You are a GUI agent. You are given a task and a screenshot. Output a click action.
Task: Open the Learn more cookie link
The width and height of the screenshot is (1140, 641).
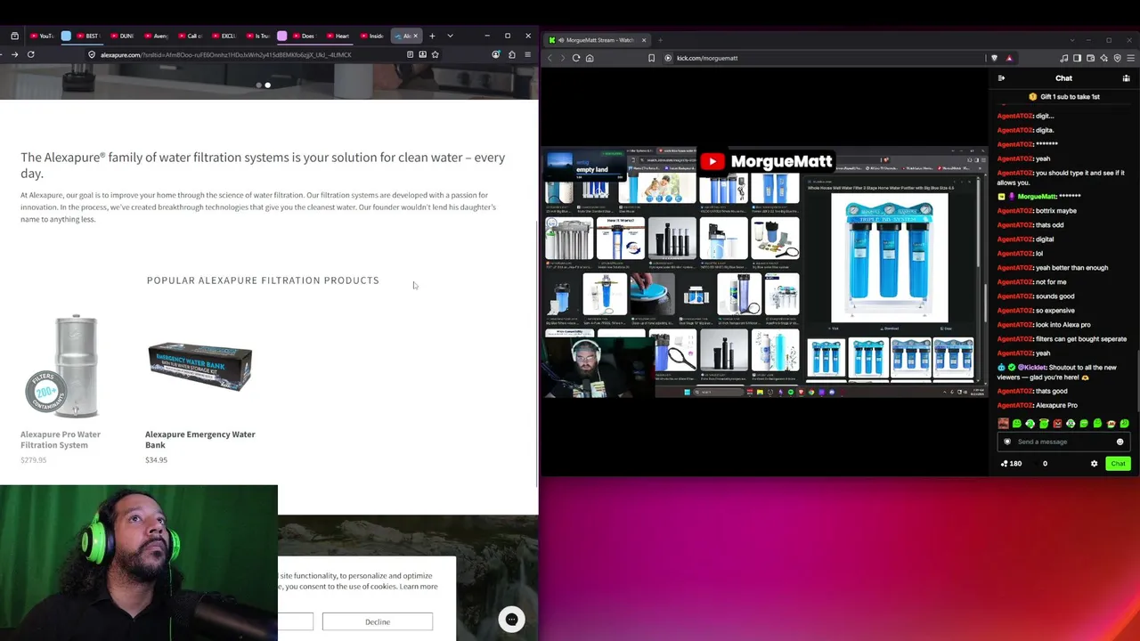pyautogui.click(x=419, y=587)
